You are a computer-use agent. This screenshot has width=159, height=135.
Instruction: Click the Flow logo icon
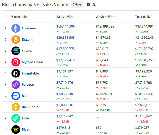[16, 118]
